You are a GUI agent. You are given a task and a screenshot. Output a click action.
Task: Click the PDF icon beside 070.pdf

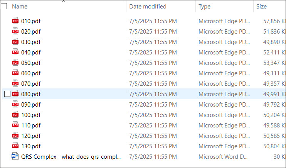click(15, 83)
